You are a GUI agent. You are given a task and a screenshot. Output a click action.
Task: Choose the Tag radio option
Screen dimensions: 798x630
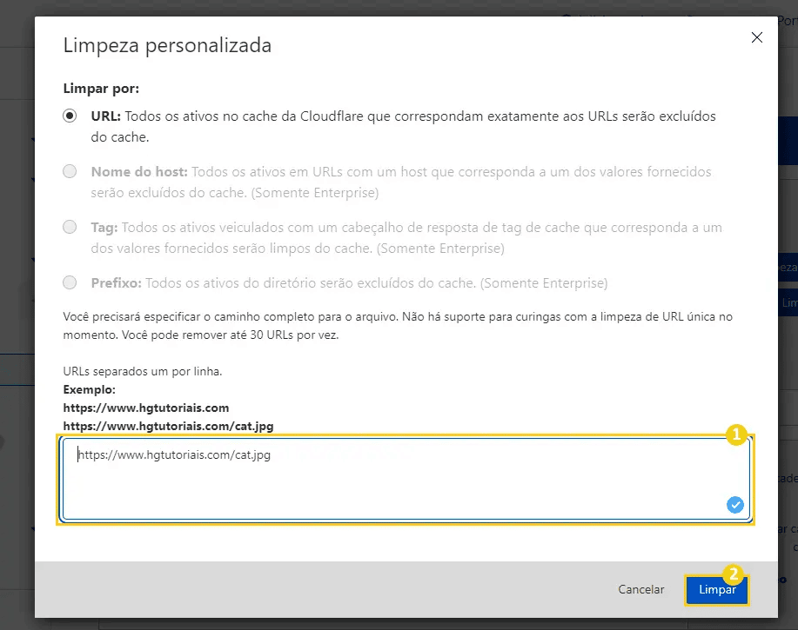click(x=70, y=228)
